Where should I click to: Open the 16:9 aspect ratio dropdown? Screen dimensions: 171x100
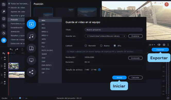[x=152, y=45]
